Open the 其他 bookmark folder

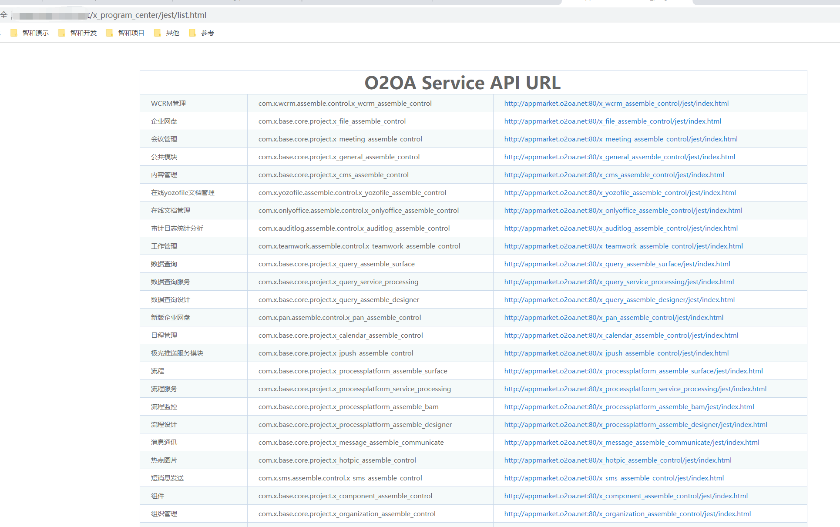click(167, 33)
